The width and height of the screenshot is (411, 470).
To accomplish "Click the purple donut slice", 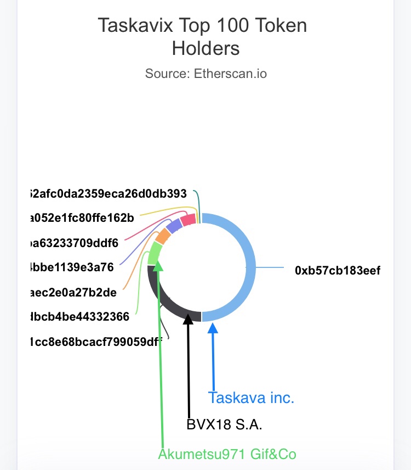I will (174, 227).
